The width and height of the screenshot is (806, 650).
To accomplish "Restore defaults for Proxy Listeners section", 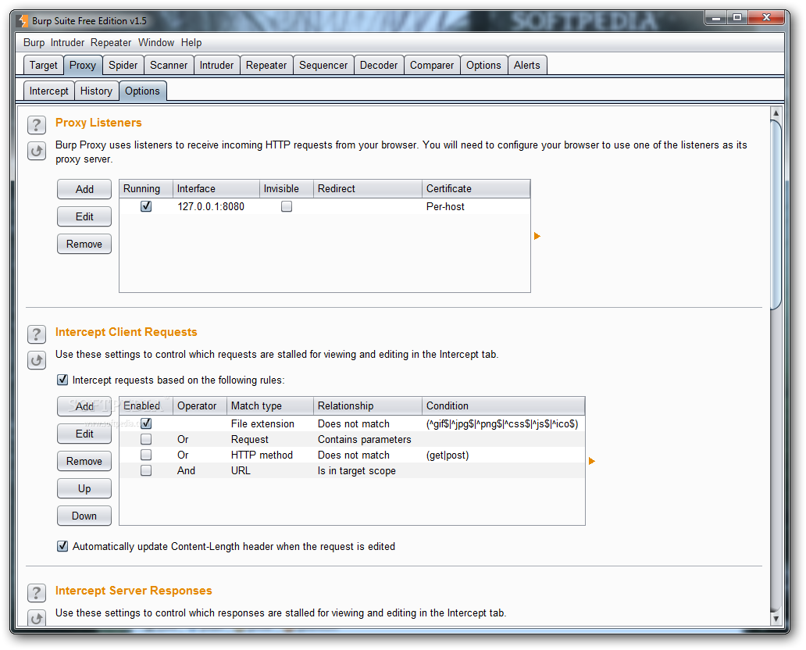I will [x=37, y=152].
